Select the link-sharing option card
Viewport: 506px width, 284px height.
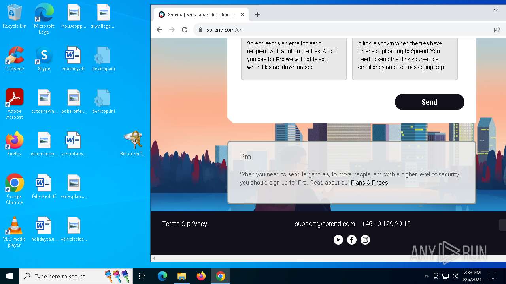[x=405, y=59]
